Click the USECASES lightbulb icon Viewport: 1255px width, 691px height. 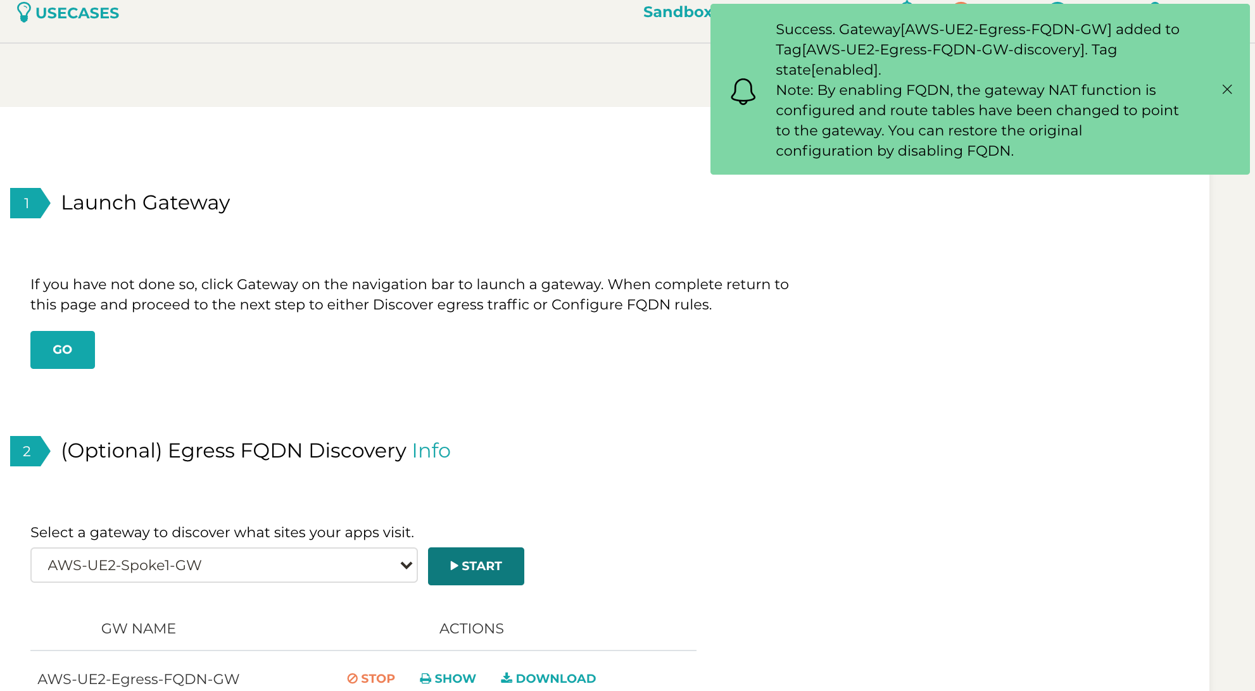24,12
